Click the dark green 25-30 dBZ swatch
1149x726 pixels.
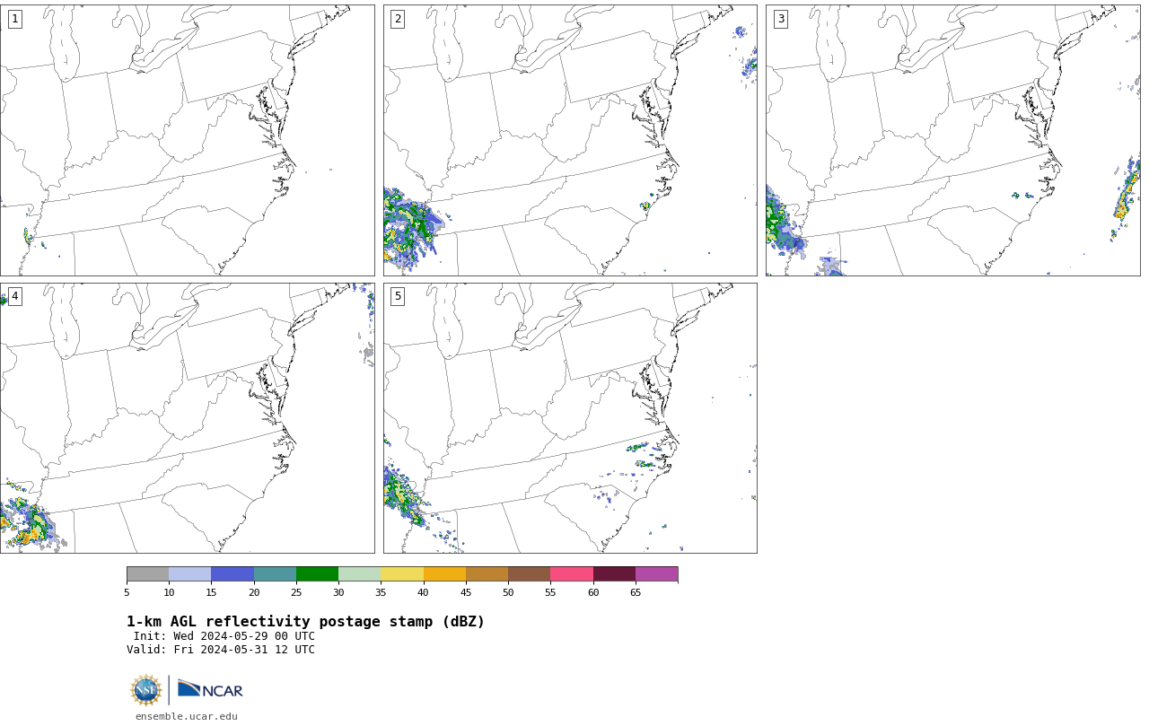click(317, 574)
